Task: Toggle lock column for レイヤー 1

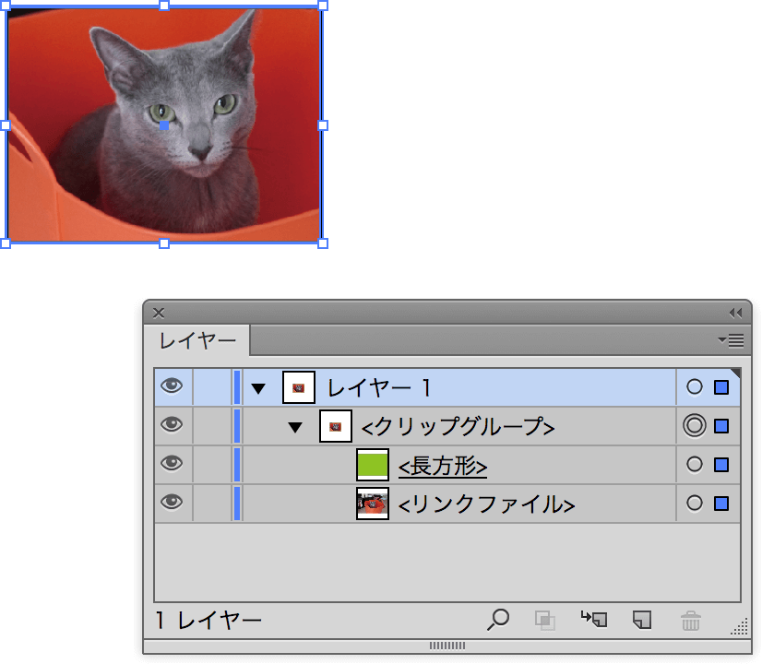Action: 212,387
